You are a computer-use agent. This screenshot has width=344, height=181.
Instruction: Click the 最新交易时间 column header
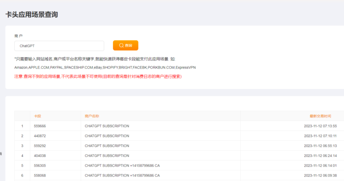[320, 116]
